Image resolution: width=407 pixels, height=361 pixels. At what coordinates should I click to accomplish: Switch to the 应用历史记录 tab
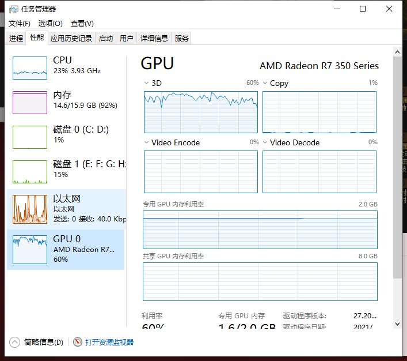(x=71, y=39)
